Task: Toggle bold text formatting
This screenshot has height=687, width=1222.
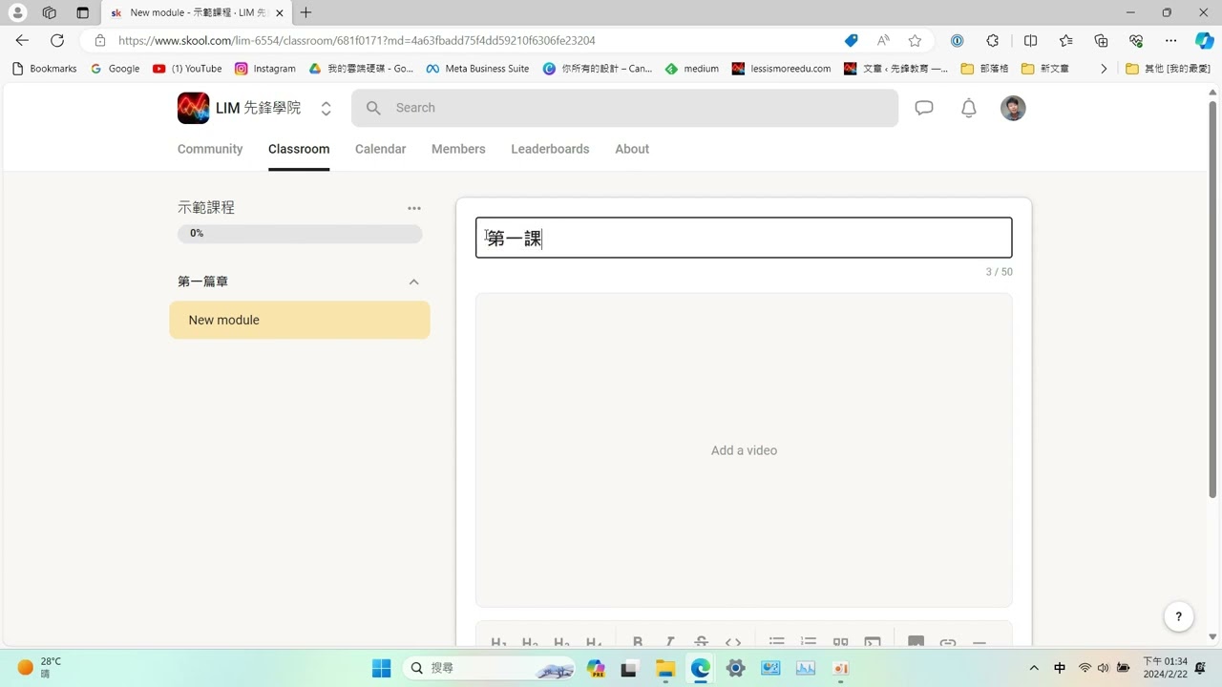Action: coord(638,641)
